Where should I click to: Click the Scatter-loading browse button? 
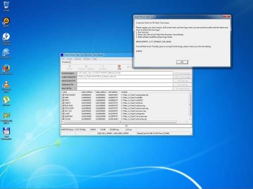(182, 77)
